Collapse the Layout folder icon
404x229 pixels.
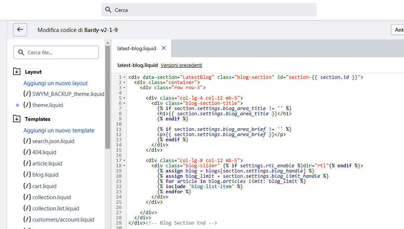17,72
